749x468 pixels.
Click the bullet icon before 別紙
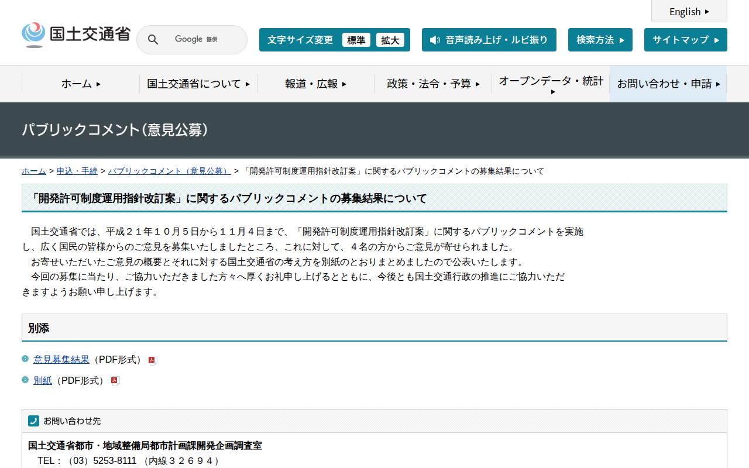(x=25, y=380)
